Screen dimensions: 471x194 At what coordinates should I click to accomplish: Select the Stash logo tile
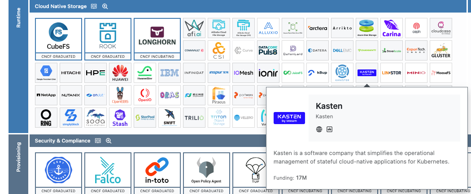120,117
